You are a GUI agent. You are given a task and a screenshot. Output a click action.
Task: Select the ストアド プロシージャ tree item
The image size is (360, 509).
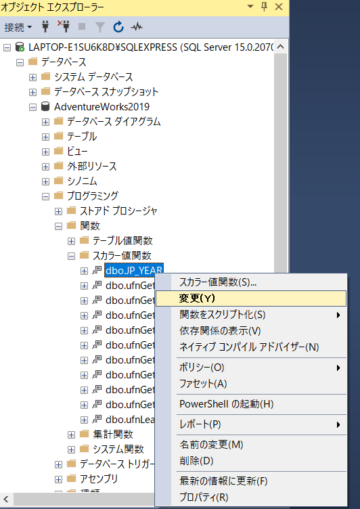click(118, 211)
